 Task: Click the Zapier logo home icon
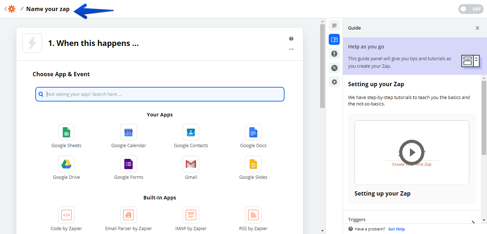pos(12,9)
